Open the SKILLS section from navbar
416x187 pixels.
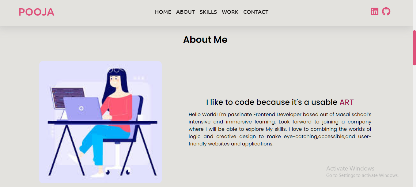pos(208,12)
